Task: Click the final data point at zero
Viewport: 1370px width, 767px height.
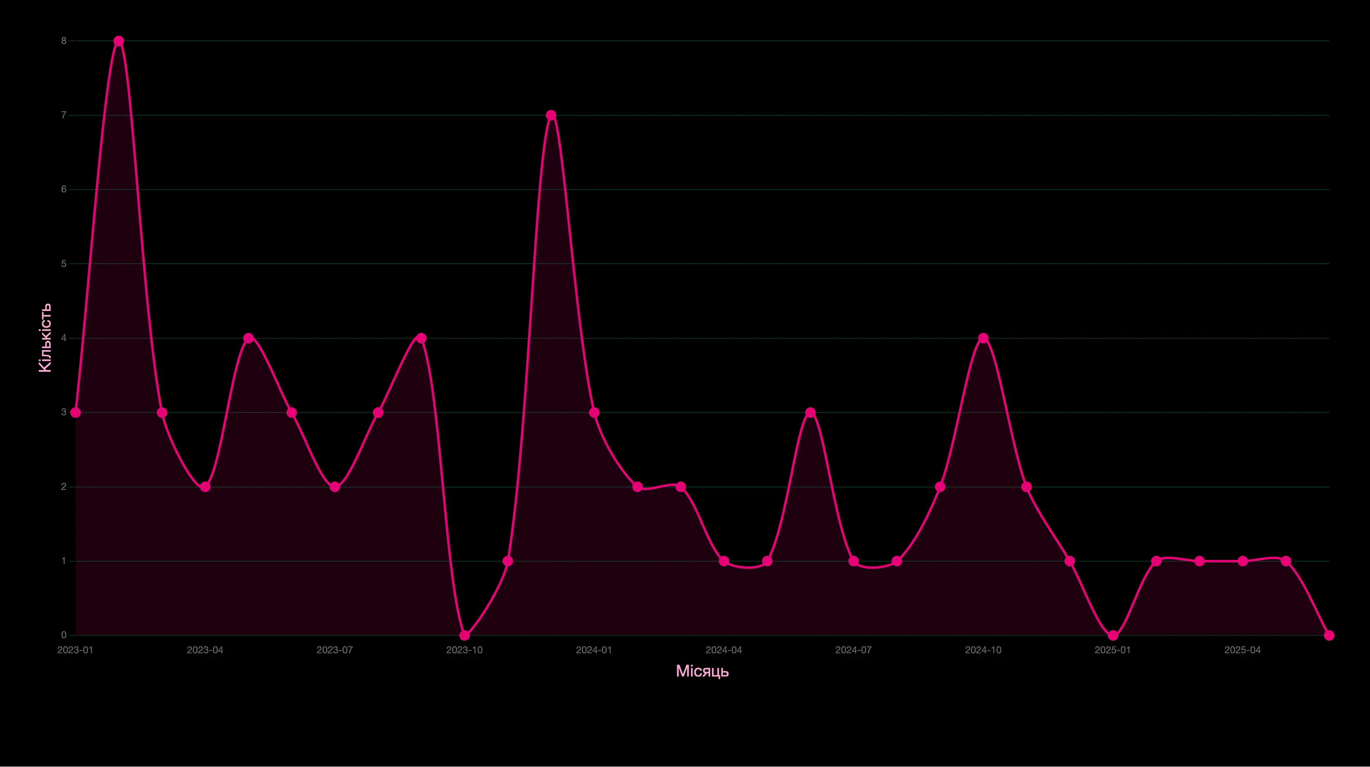Action: pyautogui.click(x=1329, y=635)
